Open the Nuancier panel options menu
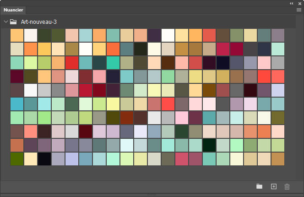The width and height of the screenshot is (304, 197). coord(299,10)
